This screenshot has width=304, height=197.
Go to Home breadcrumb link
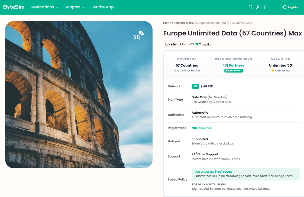[x=167, y=23]
